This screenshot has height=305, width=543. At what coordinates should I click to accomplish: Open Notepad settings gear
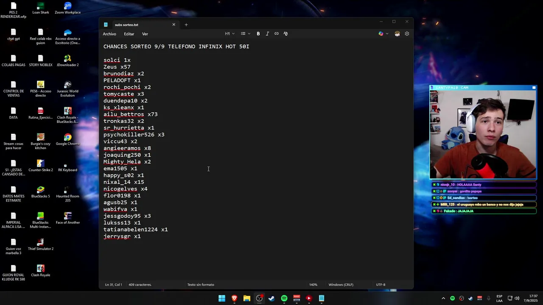pyautogui.click(x=407, y=34)
